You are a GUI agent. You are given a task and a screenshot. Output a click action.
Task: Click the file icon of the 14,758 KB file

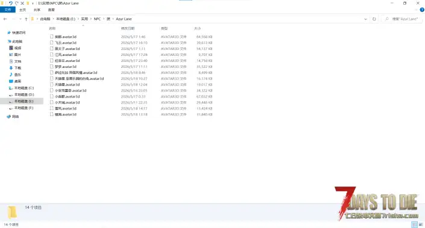[x=51, y=61]
